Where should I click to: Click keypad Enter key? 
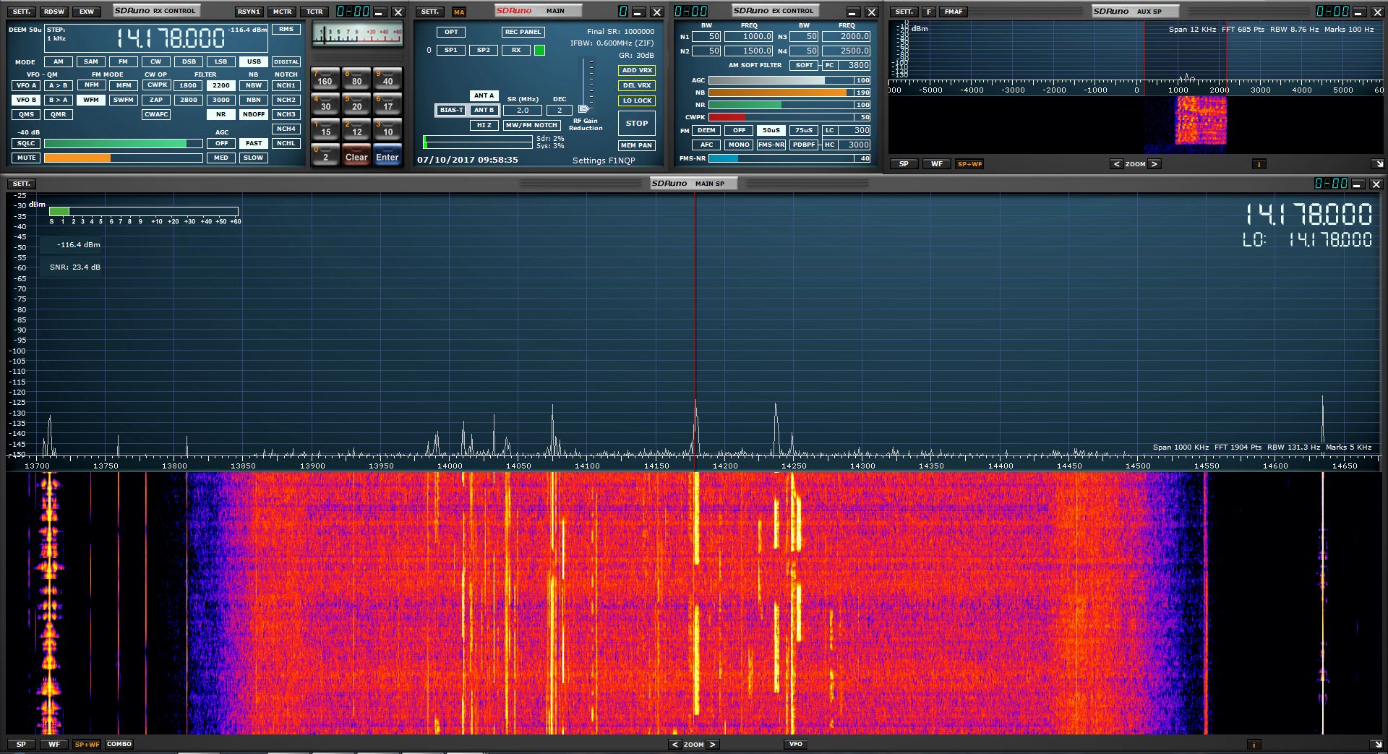pos(387,155)
